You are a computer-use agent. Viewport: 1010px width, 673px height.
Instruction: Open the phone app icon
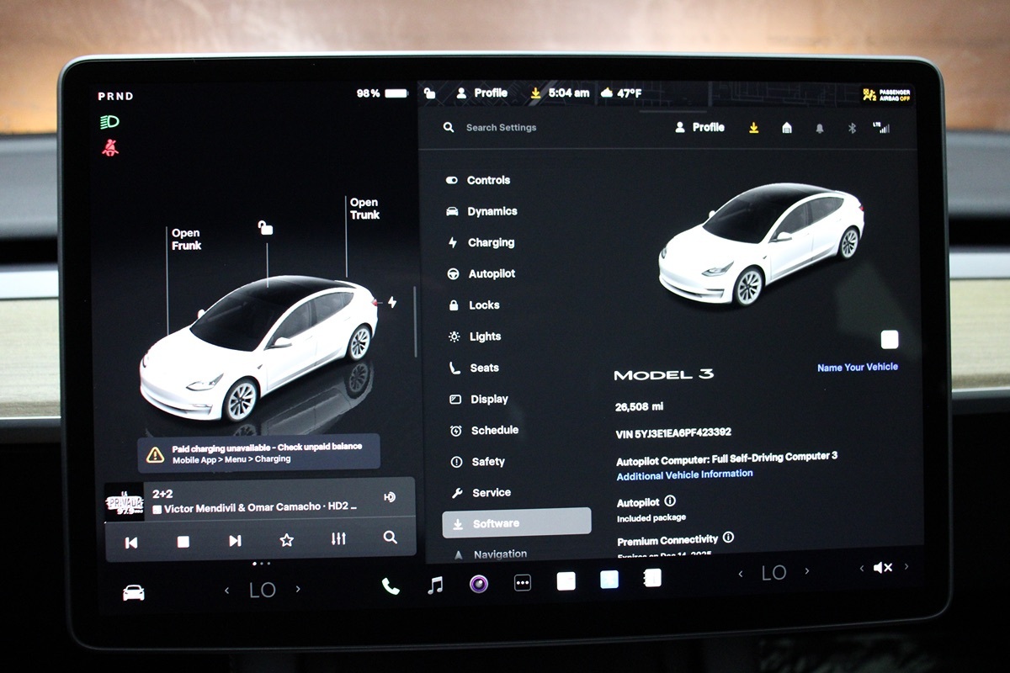point(391,586)
